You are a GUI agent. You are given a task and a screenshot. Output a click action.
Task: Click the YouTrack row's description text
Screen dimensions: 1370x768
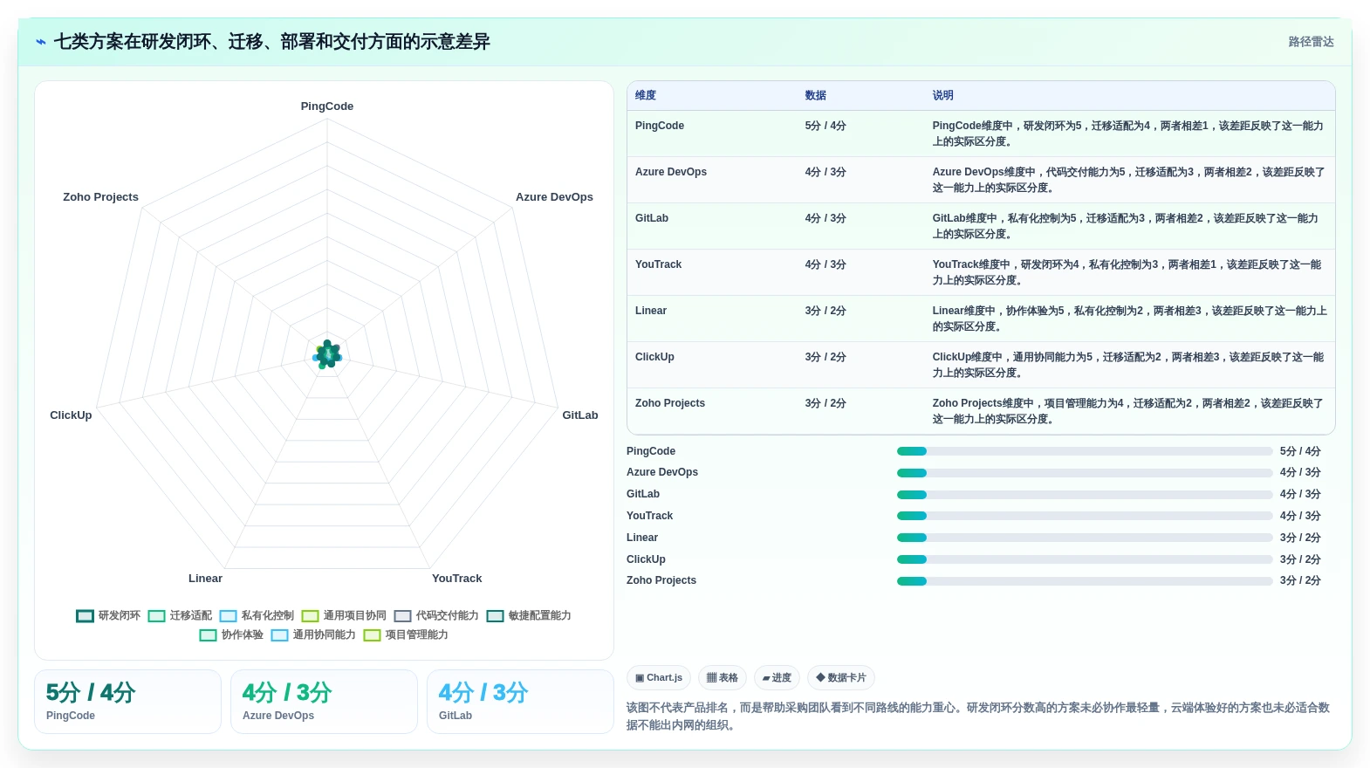point(1127,272)
